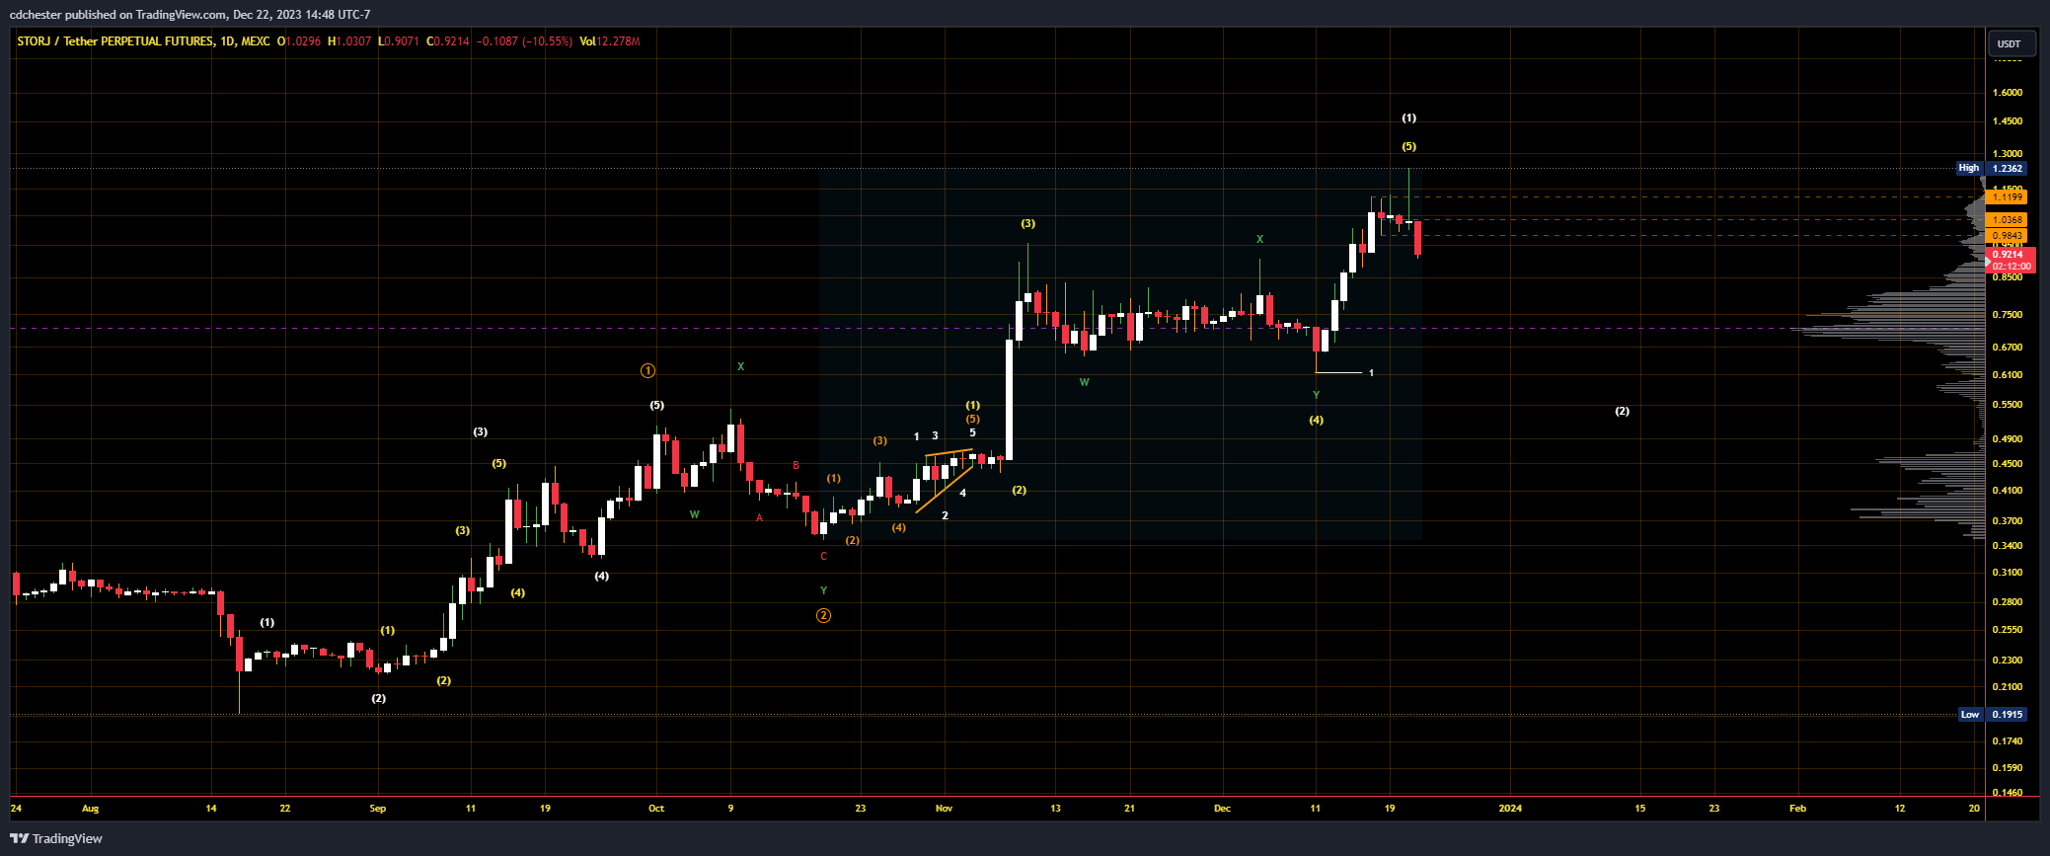The width and height of the screenshot is (2050, 856).
Task: Click the Oct label on time axis
Action: pos(656,809)
